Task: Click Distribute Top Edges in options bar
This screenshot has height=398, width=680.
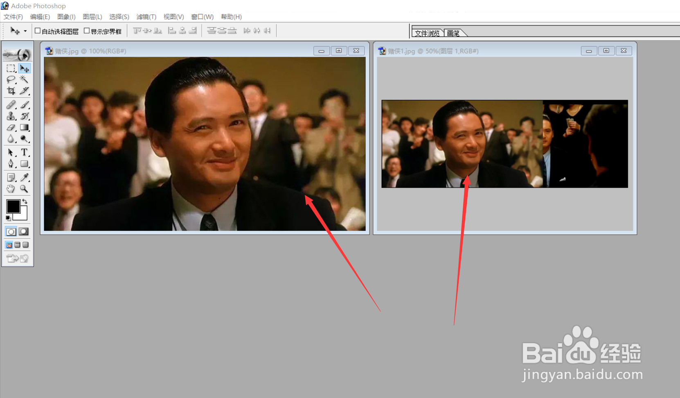Action: click(x=212, y=31)
